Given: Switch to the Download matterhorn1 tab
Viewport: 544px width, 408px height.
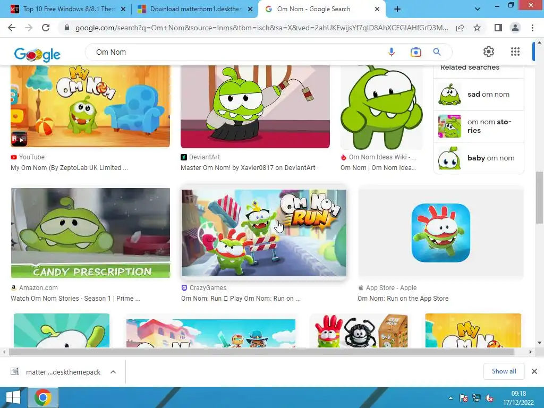Looking at the screenshot, I should point(195,9).
